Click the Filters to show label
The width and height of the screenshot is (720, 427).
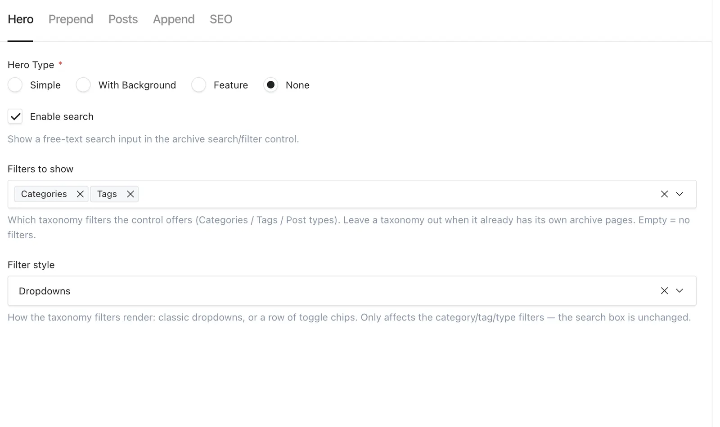pos(40,169)
